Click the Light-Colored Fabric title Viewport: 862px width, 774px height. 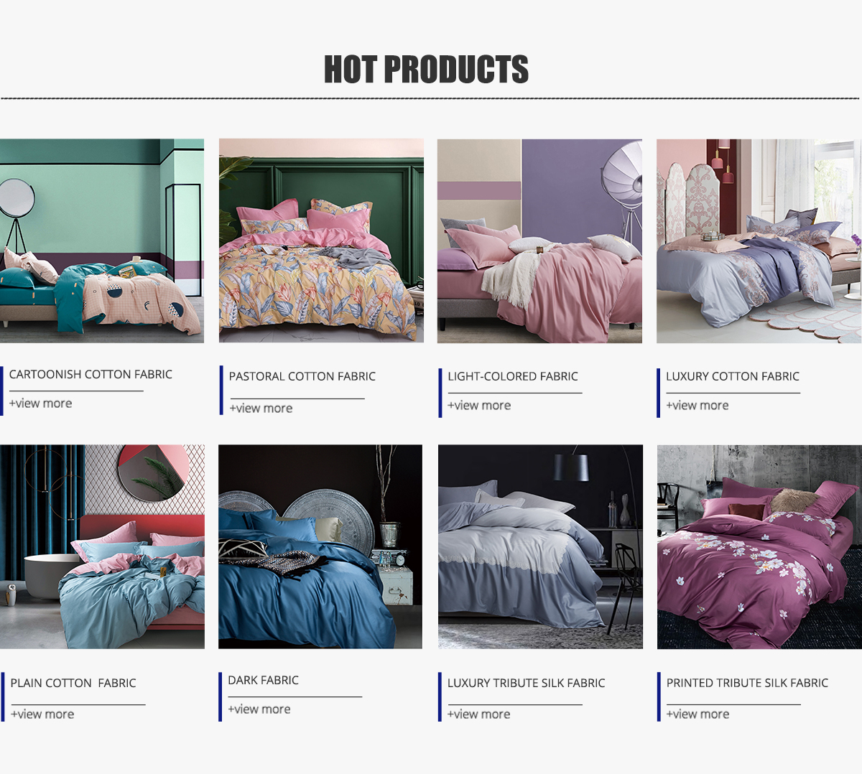(x=512, y=376)
